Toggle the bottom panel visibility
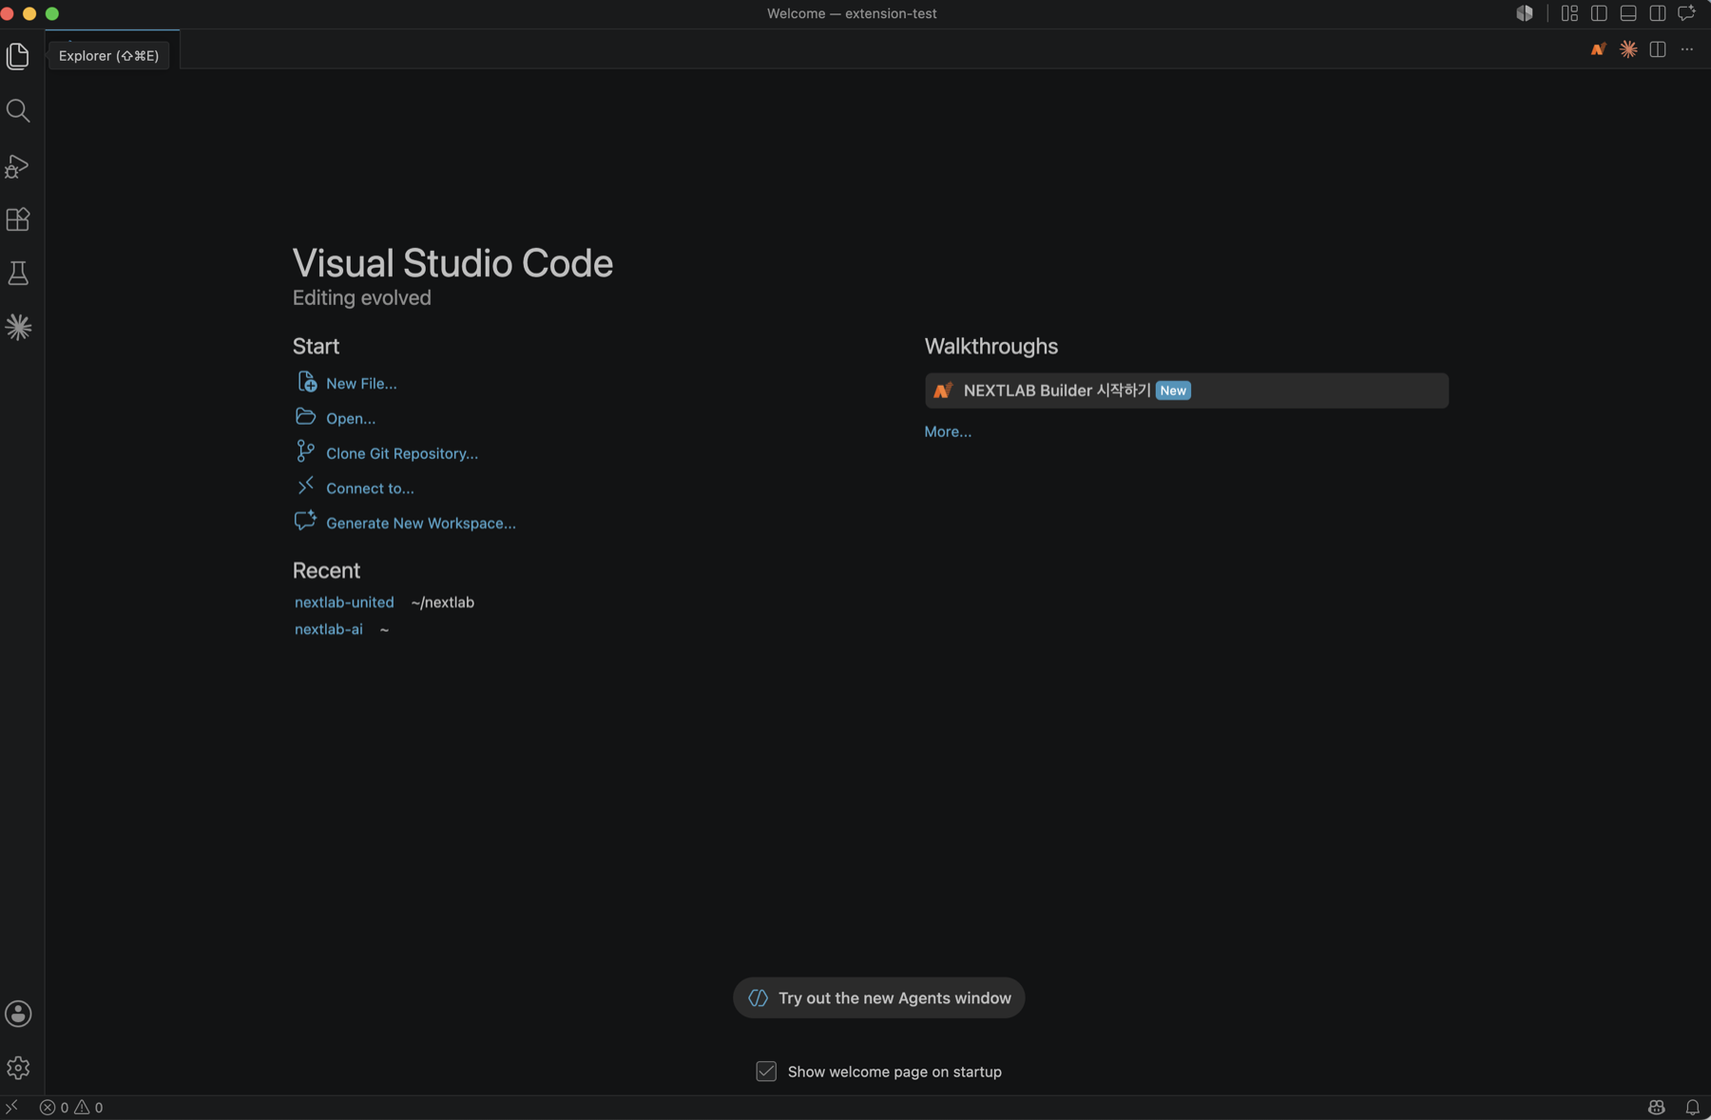The width and height of the screenshot is (1711, 1120). pyautogui.click(x=1628, y=13)
